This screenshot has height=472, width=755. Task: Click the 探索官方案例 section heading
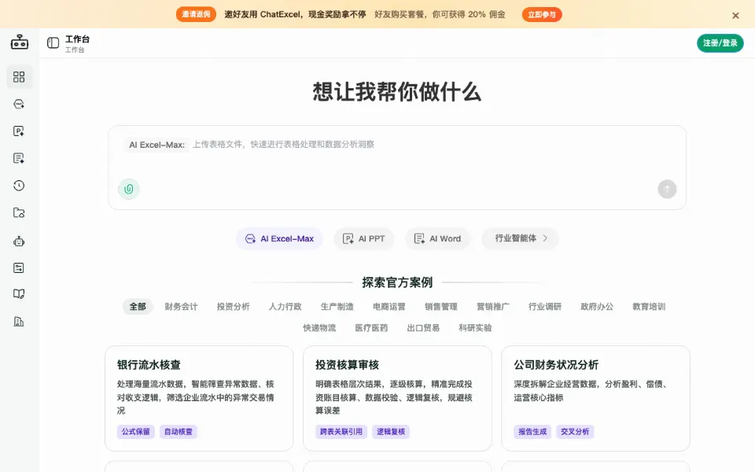397,282
